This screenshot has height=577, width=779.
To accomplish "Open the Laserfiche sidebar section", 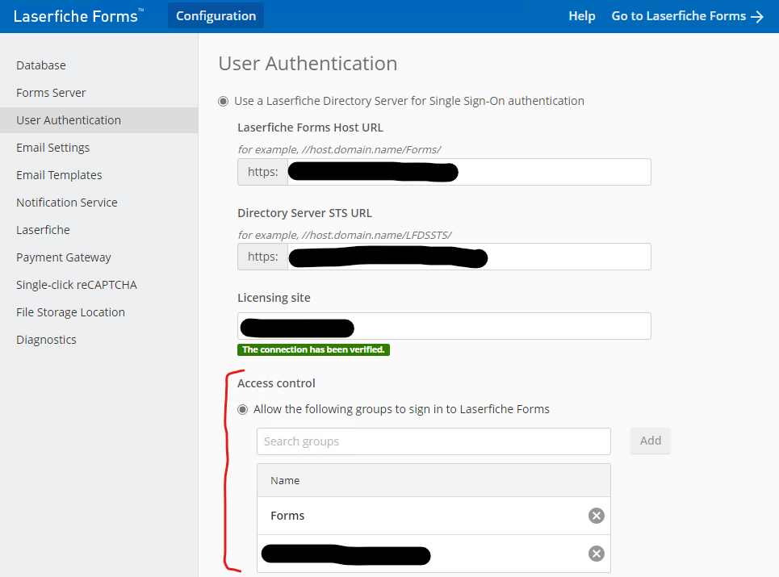I will point(43,230).
